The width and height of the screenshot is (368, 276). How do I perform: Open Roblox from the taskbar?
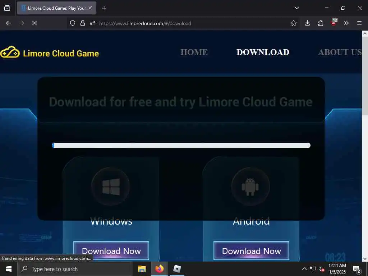177,269
